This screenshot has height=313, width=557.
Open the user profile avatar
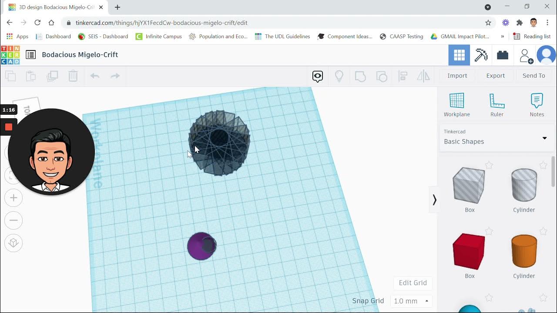(546, 55)
